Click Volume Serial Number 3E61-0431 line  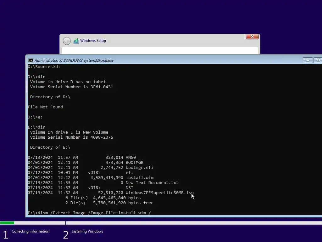(x=71, y=87)
